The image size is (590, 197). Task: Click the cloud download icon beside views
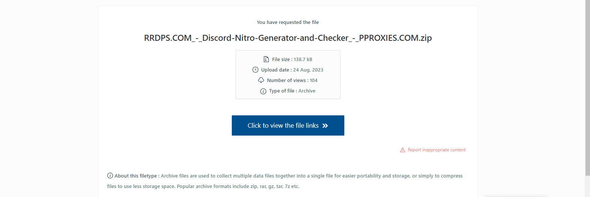261,80
